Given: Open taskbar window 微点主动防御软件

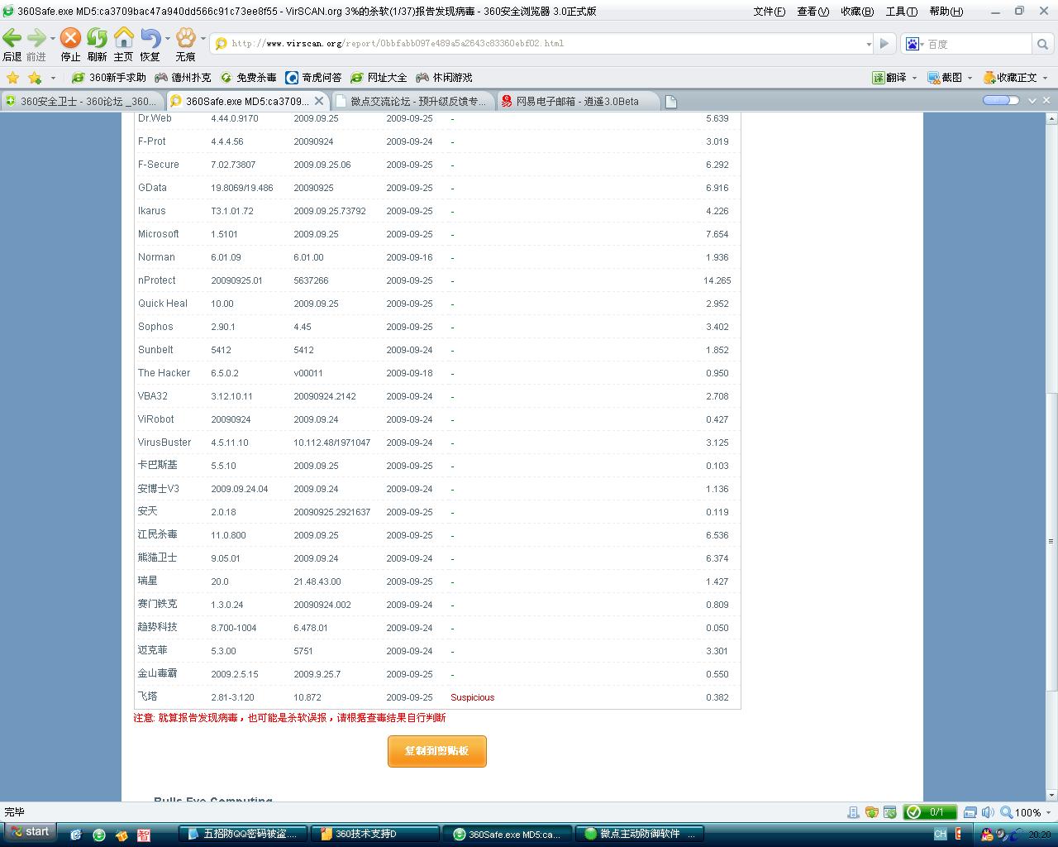Looking at the screenshot, I should (x=640, y=834).
